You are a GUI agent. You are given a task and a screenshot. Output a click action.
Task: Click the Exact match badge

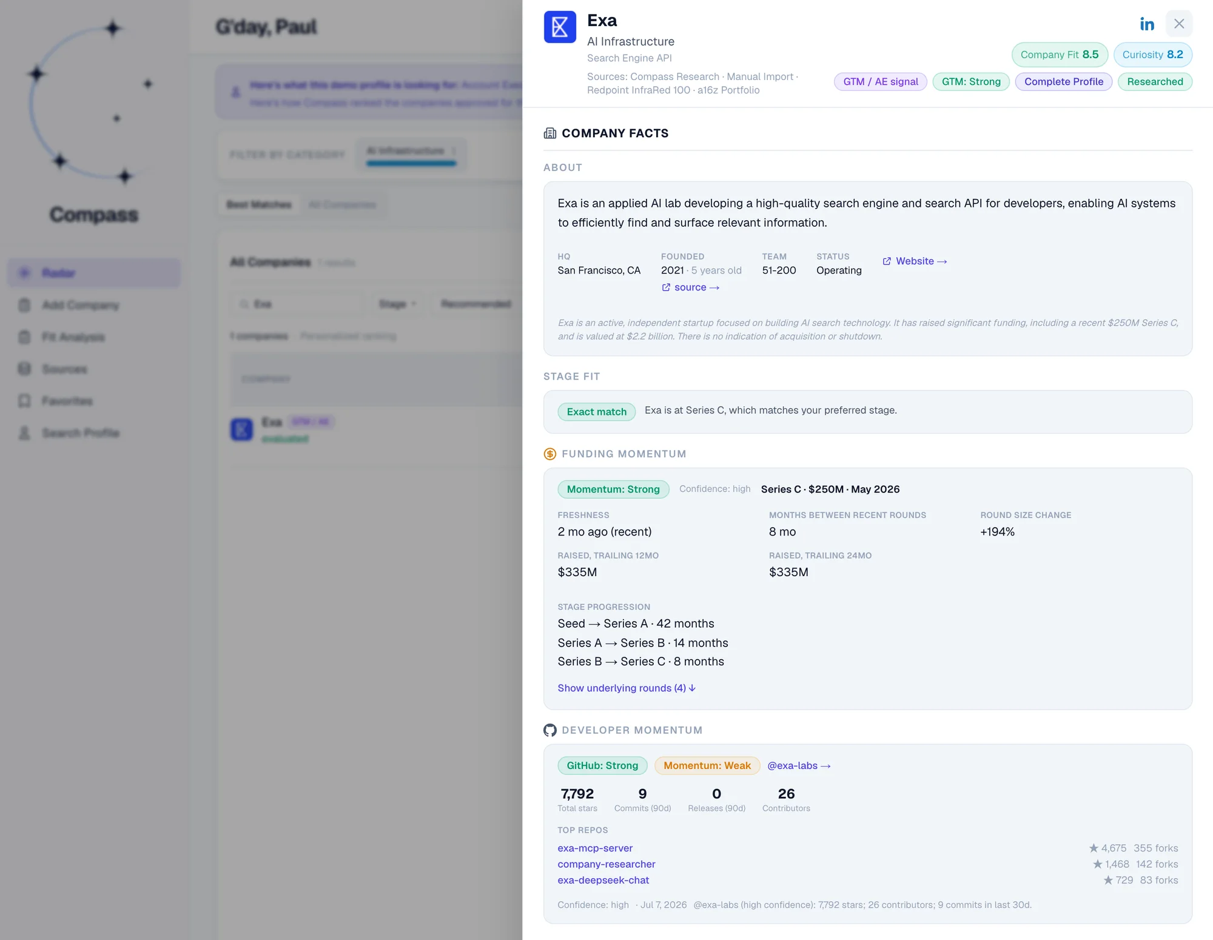click(597, 412)
